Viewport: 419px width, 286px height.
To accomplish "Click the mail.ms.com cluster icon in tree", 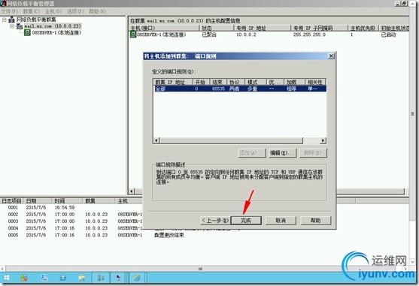I will [x=20, y=26].
